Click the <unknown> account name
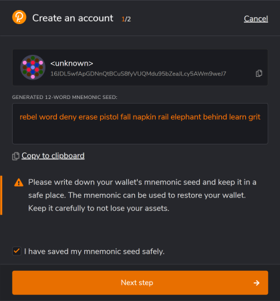 [72, 64]
